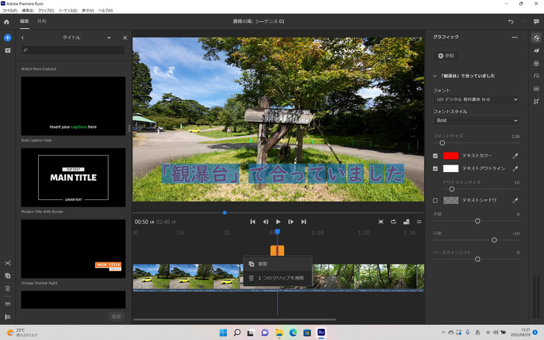Switch to the 共有 tab

(42, 22)
